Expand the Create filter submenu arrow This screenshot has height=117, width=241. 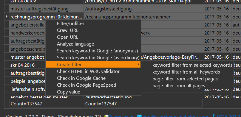tap(139, 64)
